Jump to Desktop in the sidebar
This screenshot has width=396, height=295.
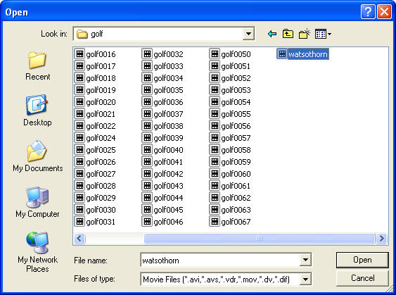[37, 111]
